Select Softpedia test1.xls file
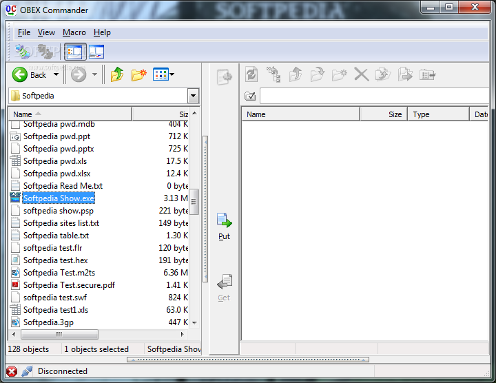The height and width of the screenshot is (383, 496). tap(56, 309)
